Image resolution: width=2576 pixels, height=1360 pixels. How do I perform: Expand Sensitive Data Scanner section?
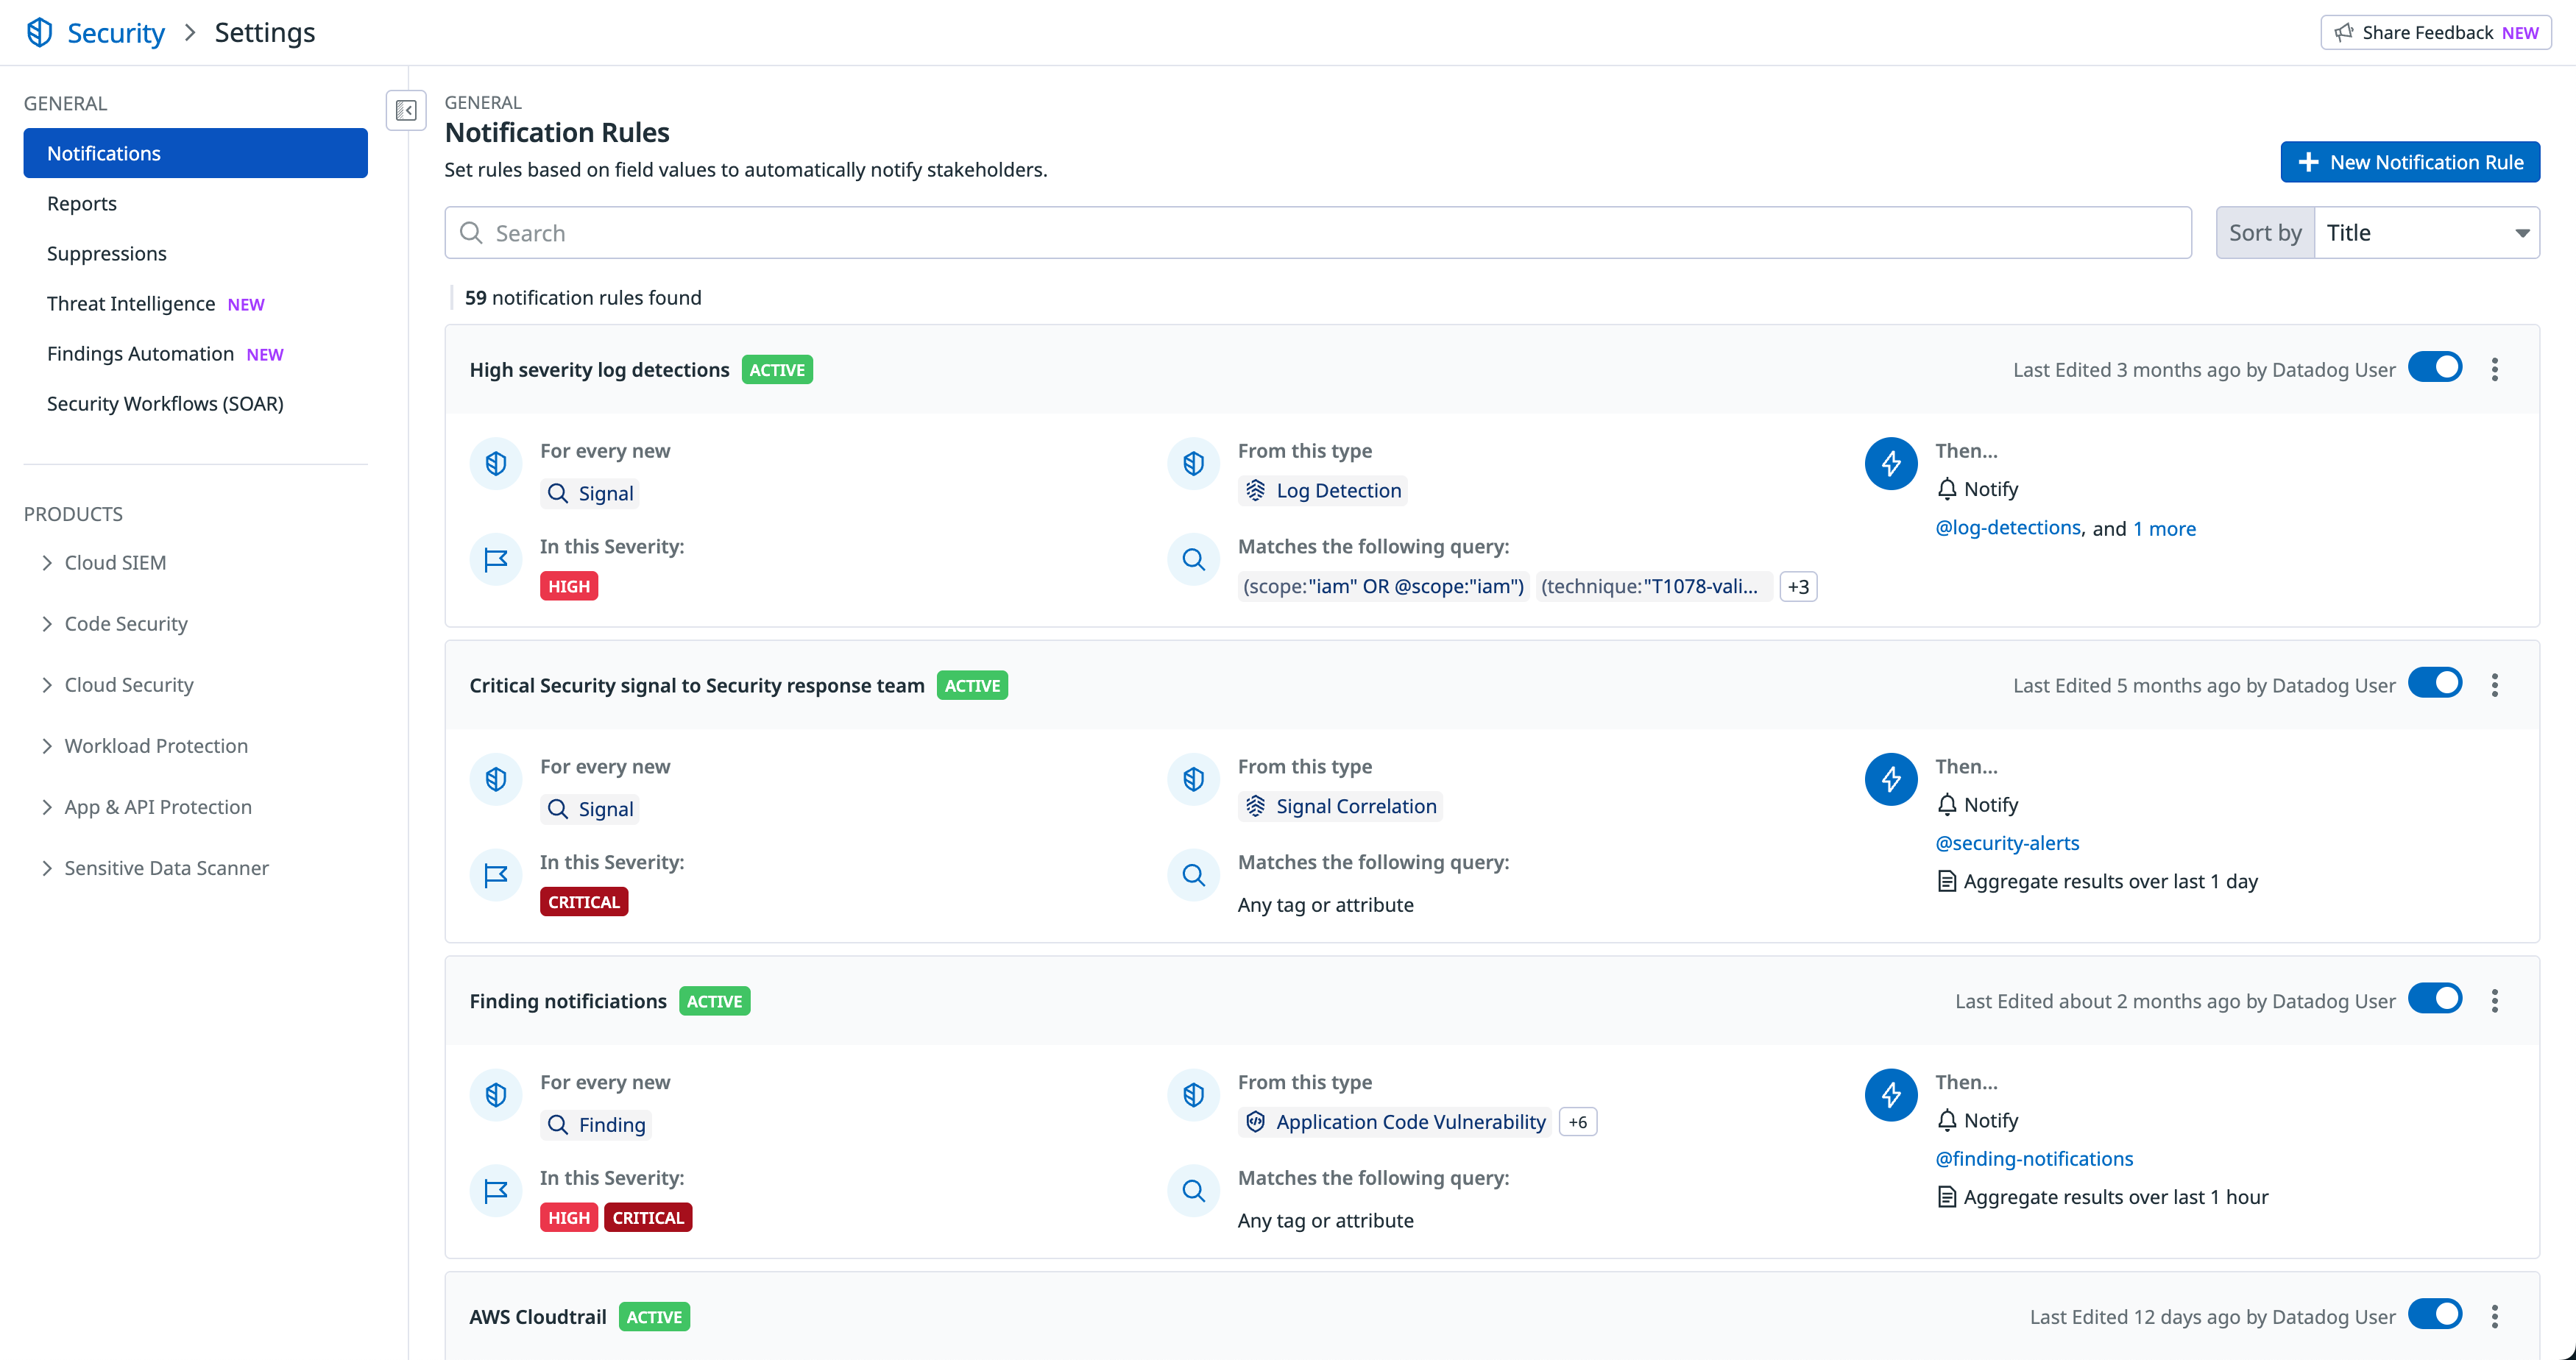coord(155,868)
